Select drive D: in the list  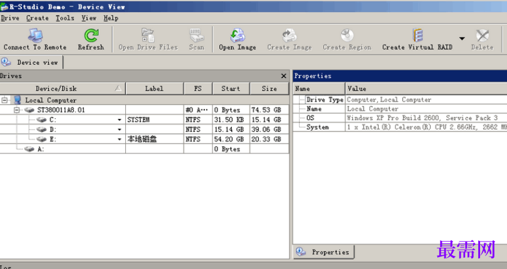53,129
